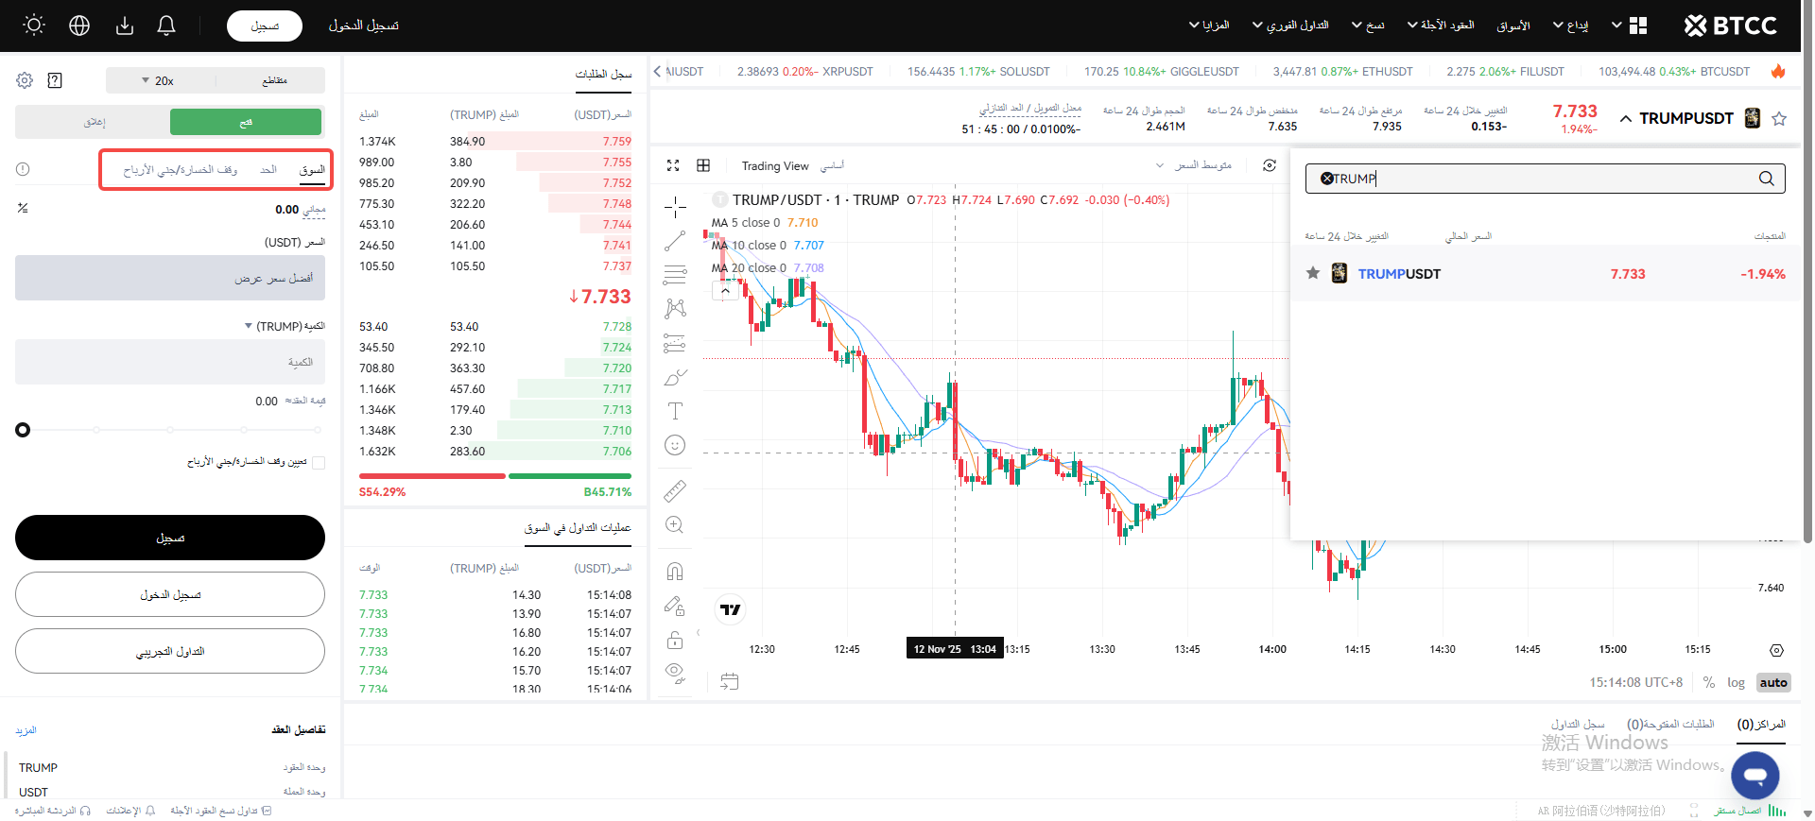Toggle the light/dark theme sun icon

pos(34,26)
